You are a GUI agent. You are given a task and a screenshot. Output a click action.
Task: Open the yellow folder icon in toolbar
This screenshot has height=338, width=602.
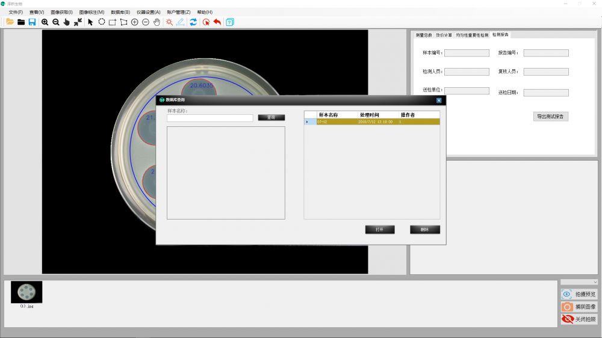click(x=10, y=22)
